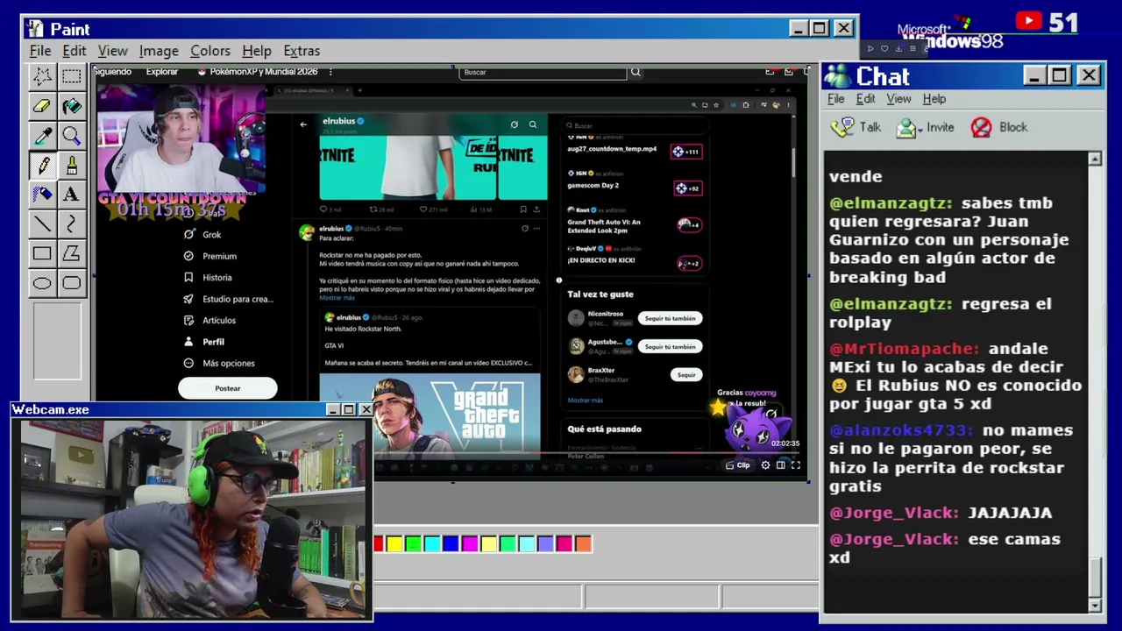Click the Chat scrollbar down arrow
Screen dimensions: 1122x631
coord(1094,606)
